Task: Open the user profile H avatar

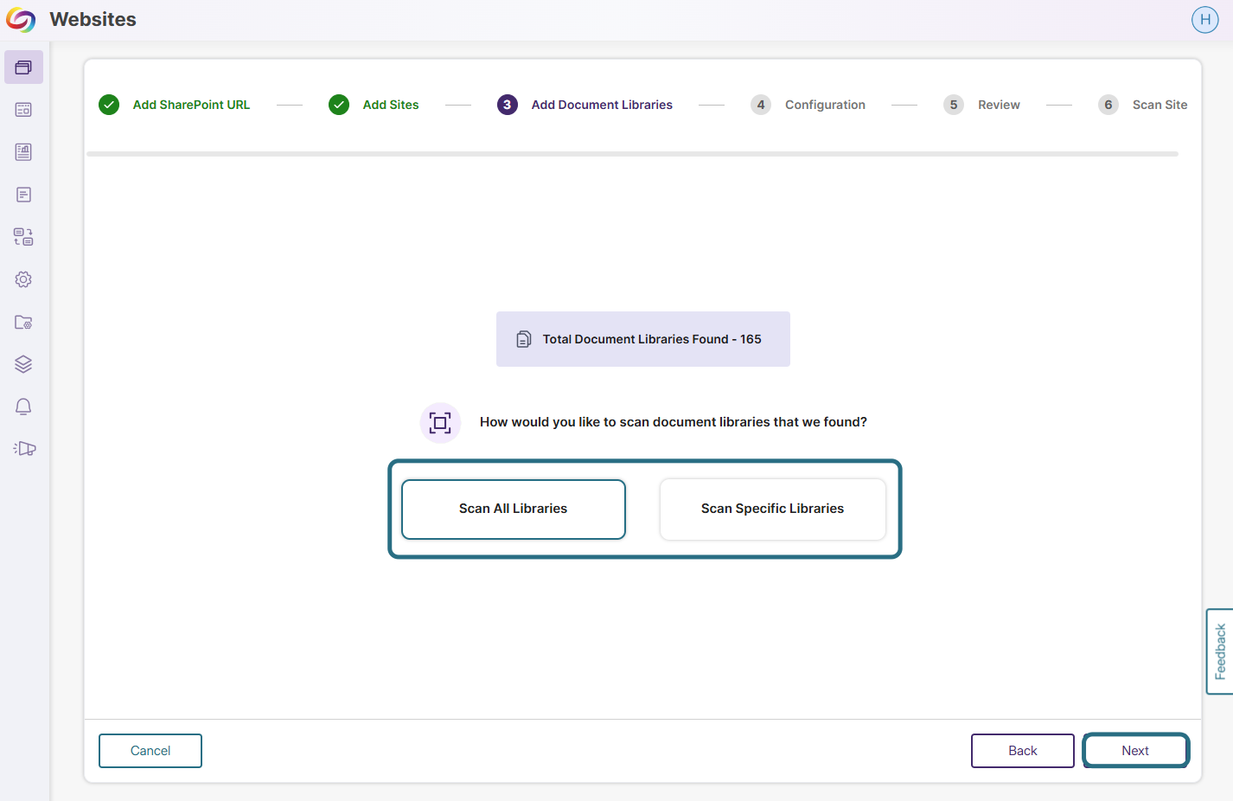Action: point(1204,19)
